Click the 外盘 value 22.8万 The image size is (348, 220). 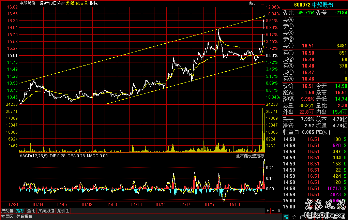pyautogui.click(x=307, y=112)
